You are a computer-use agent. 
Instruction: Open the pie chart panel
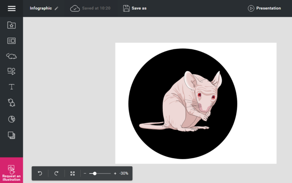coord(11,119)
